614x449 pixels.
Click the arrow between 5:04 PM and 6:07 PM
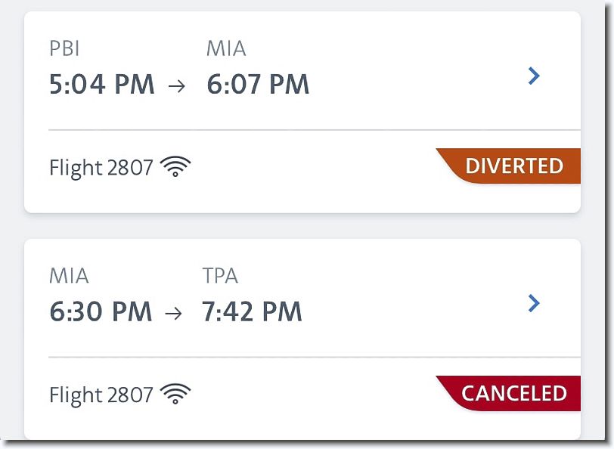tap(177, 85)
